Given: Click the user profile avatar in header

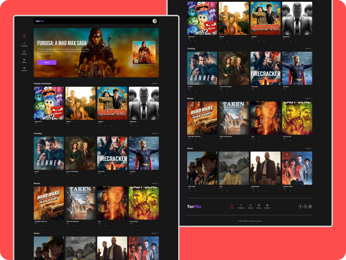Looking at the screenshot, I should coord(155,21).
